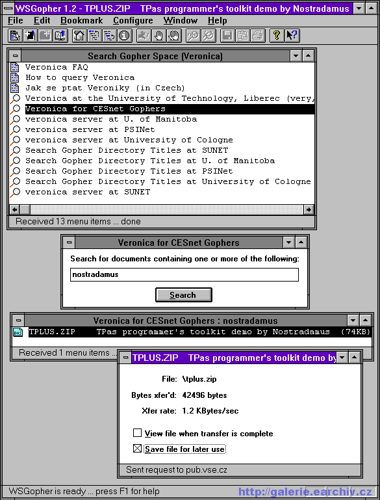Select 'veronica server at University of Cologne'
380x500 pixels.
pos(129,140)
